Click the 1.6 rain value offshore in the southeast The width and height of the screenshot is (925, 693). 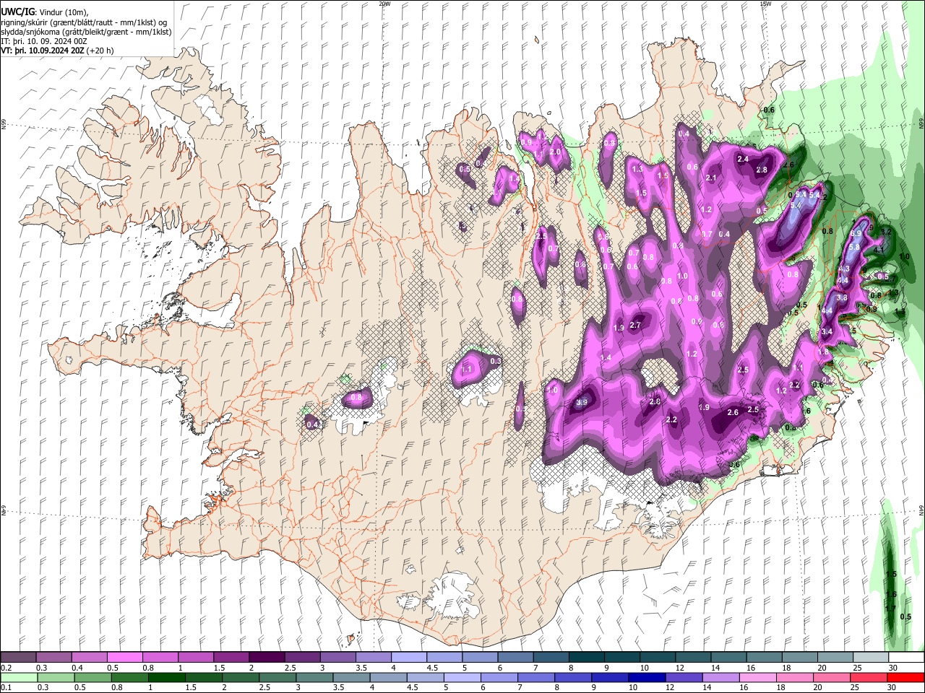891,595
